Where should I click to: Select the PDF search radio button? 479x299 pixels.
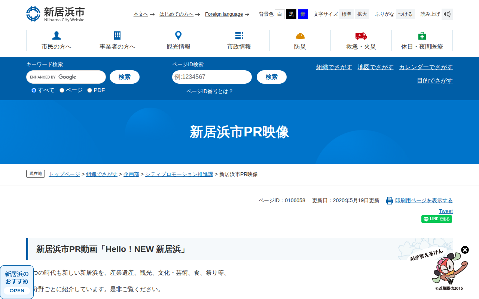click(x=89, y=90)
